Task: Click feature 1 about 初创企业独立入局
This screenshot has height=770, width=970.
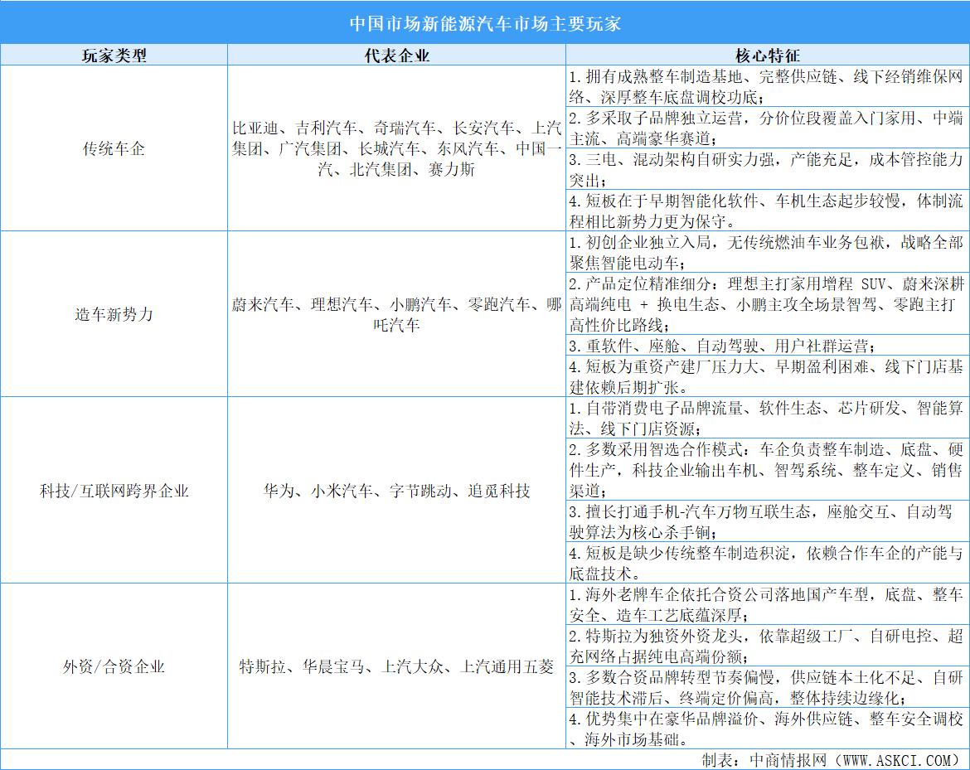Action: 767,252
